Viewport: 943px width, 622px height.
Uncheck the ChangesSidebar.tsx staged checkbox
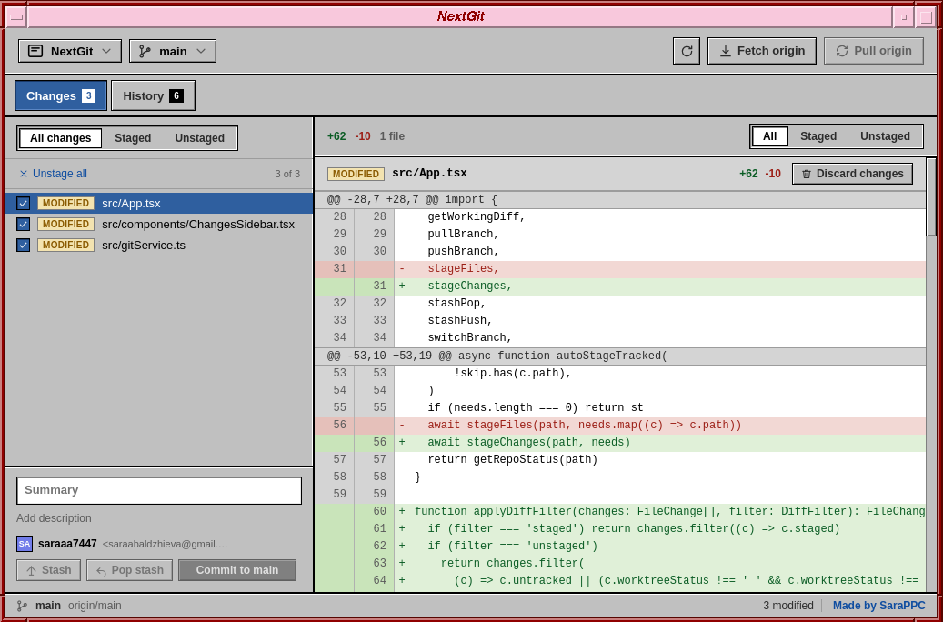(24, 225)
